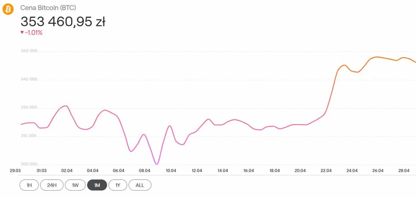
Task: Select the active 1M range button
Action: (x=97, y=185)
